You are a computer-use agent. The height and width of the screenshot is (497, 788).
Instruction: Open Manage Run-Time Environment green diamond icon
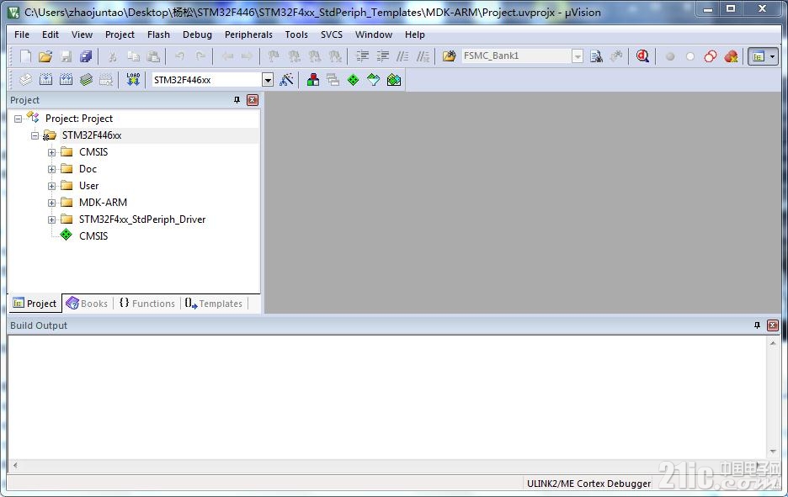pyautogui.click(x=354, y=79)
